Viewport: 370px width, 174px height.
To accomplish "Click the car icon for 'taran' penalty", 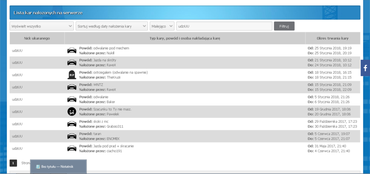I will pos(72,136).
